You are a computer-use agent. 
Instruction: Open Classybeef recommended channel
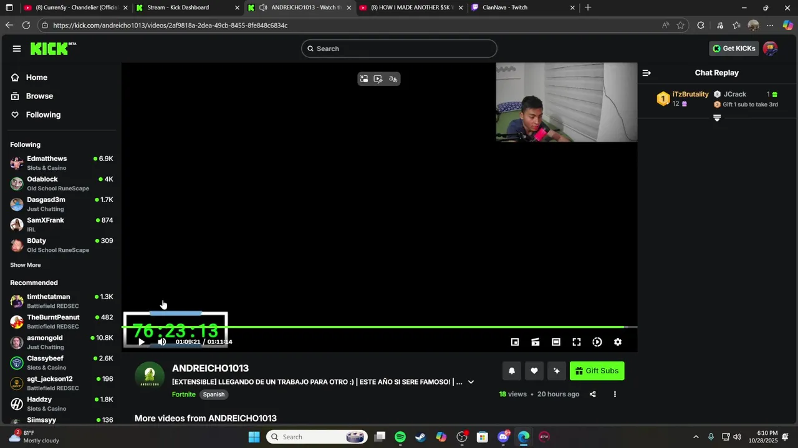point(62,363)
